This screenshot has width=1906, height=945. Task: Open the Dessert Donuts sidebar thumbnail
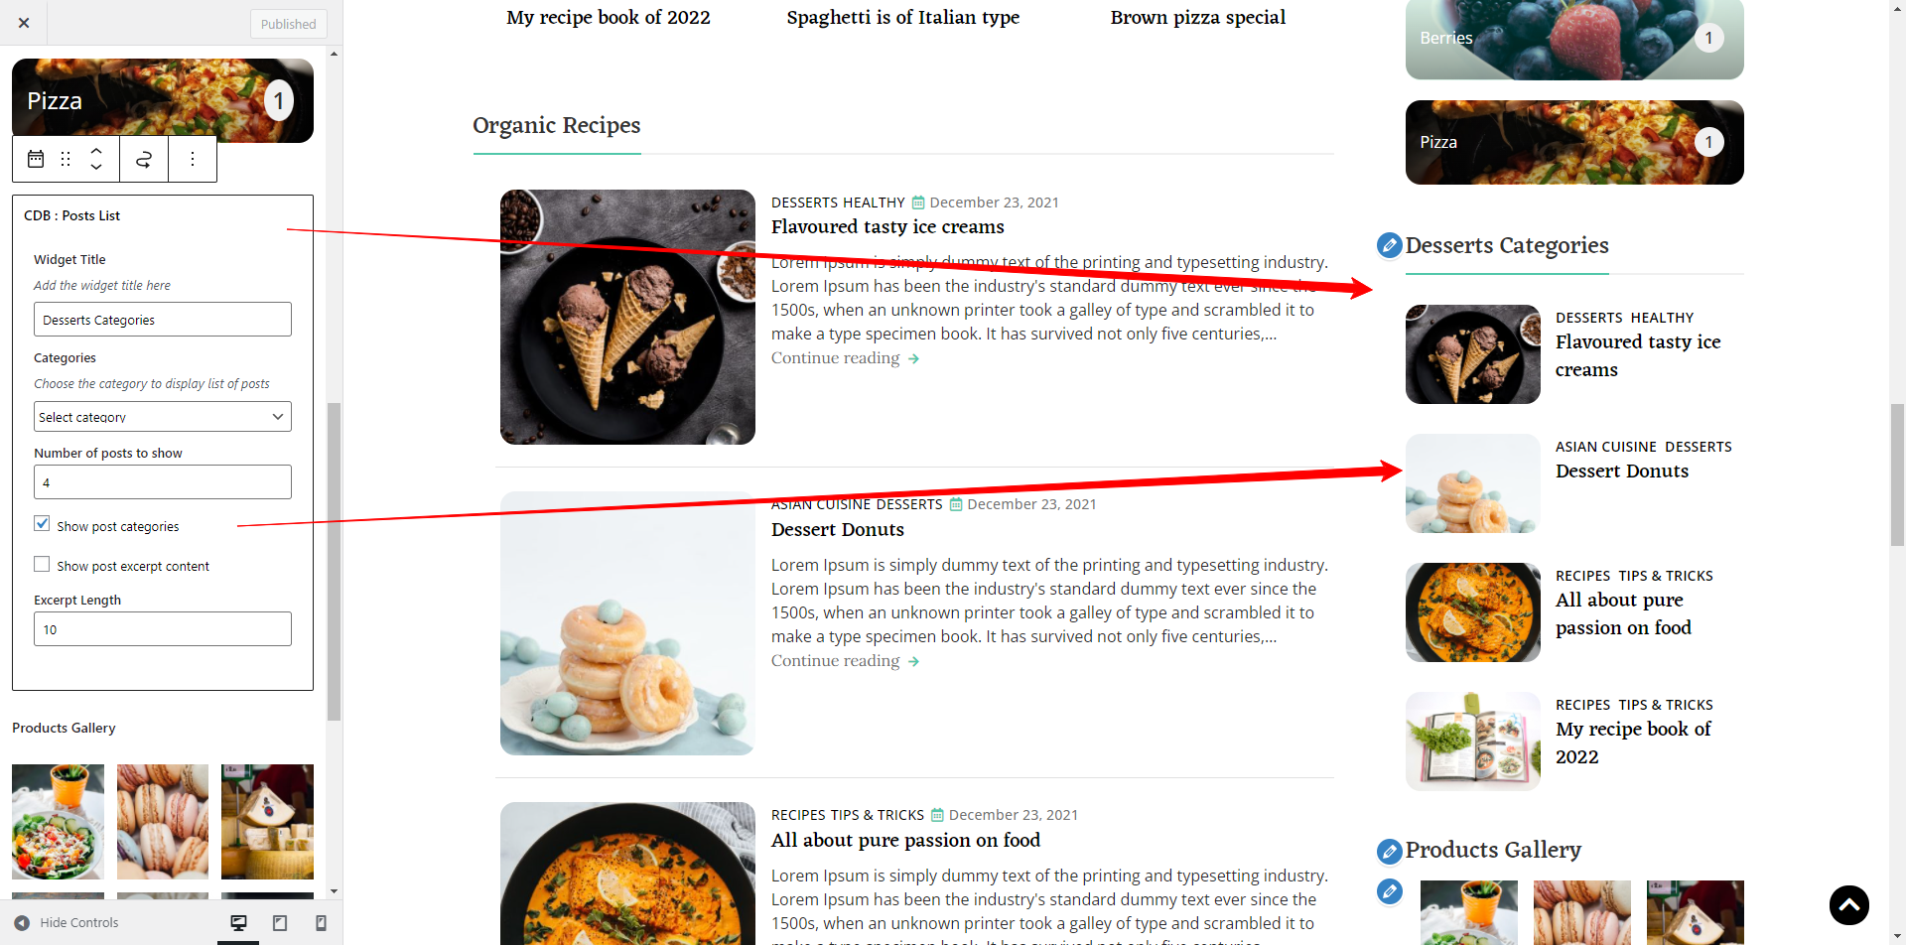[x=1473, y=483]
